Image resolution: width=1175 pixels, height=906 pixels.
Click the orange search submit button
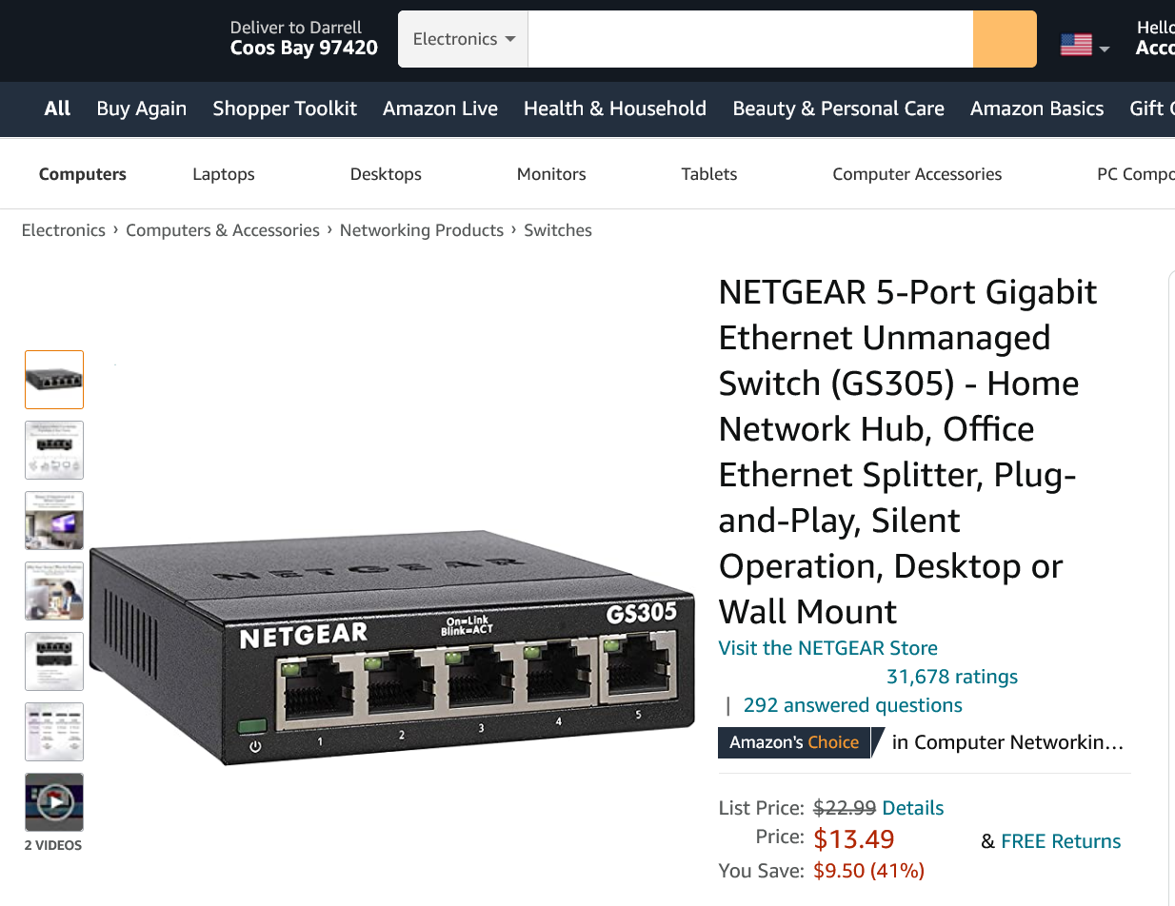[1004, 39]
